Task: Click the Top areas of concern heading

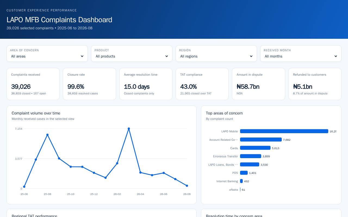Action: pyautogui.click(x=224, y=113)
